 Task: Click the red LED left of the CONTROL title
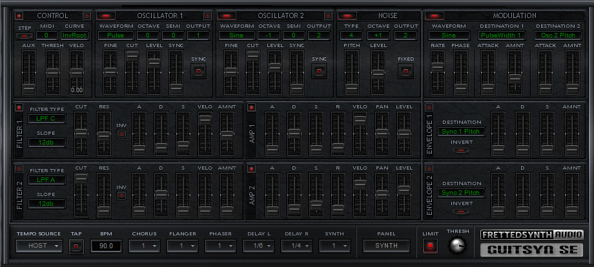click(19, 16)
